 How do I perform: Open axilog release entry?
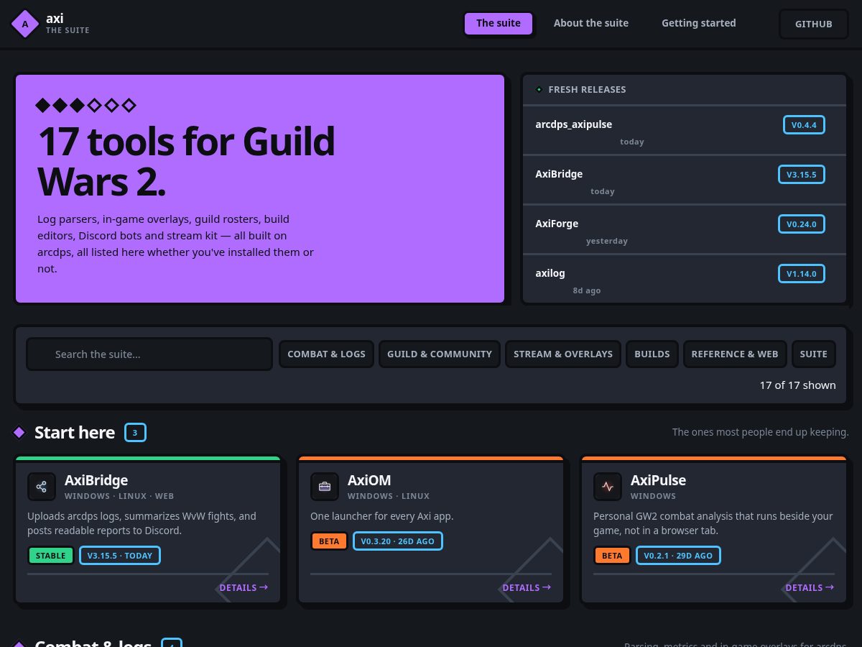[685, 280]
